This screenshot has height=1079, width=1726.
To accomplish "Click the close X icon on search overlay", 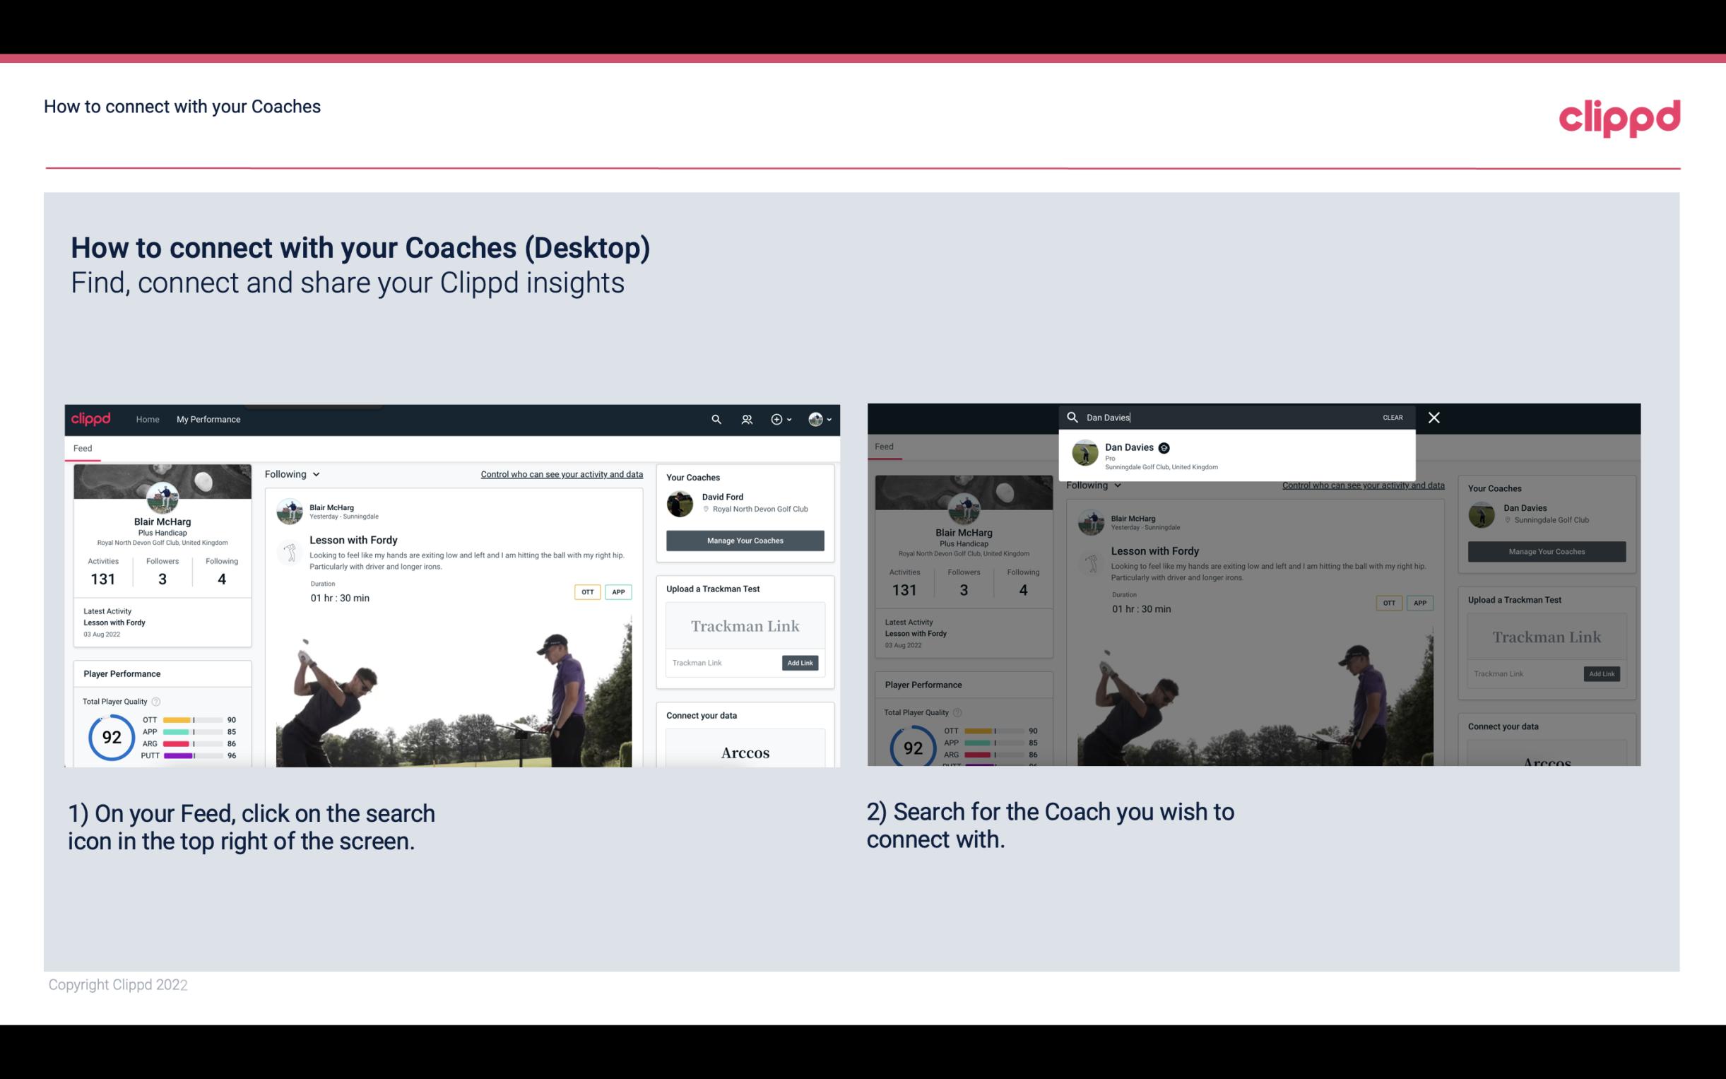I will pyautogui.click(x=1433, y=416).
